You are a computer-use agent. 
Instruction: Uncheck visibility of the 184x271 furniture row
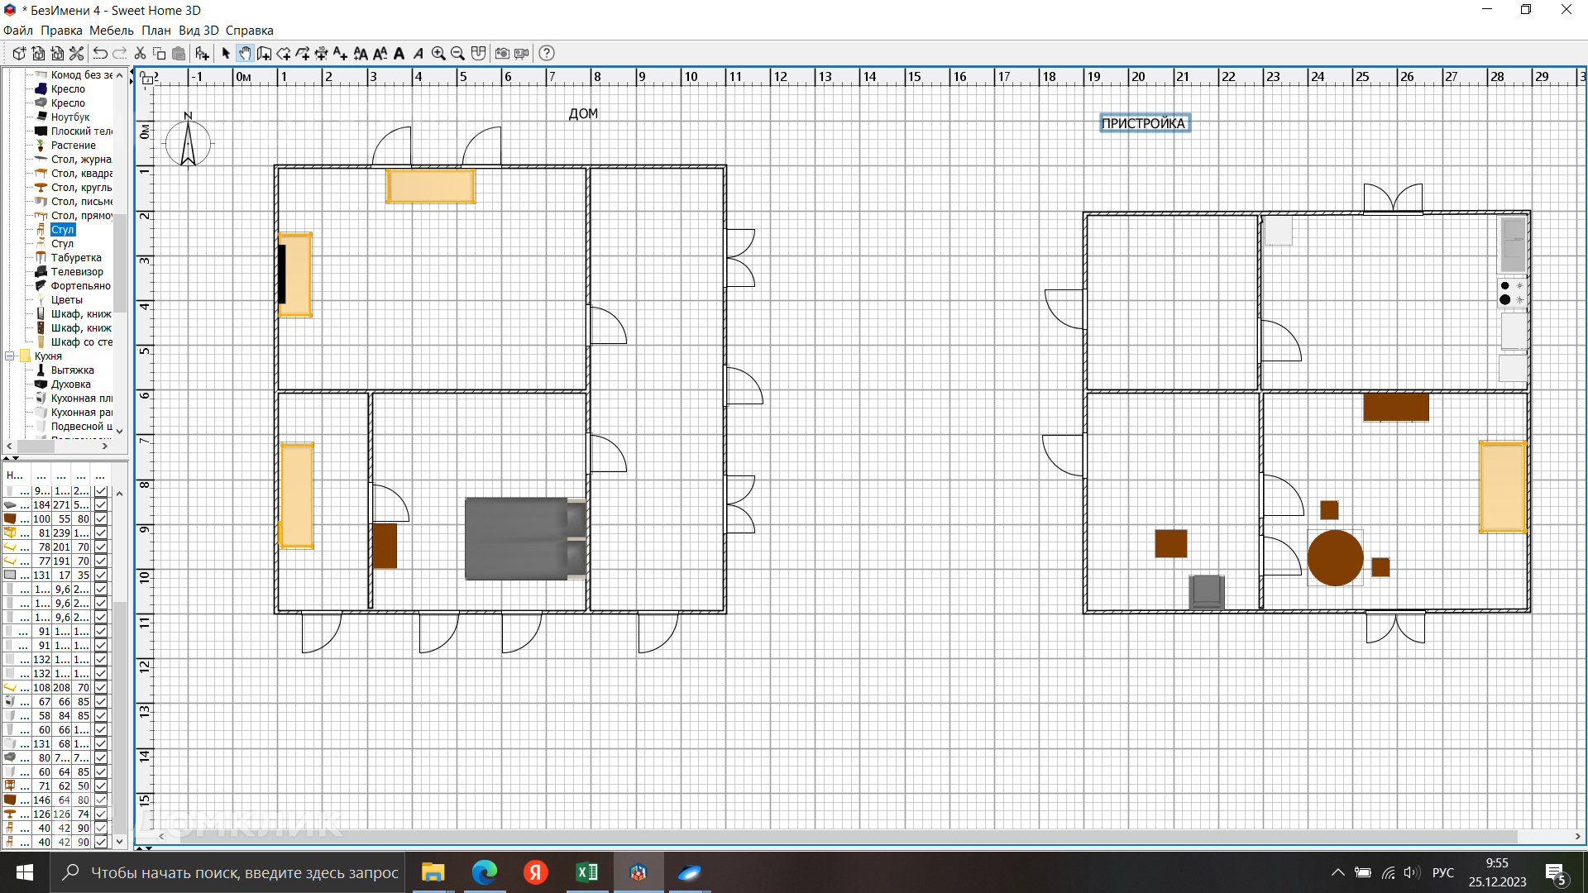101,505
